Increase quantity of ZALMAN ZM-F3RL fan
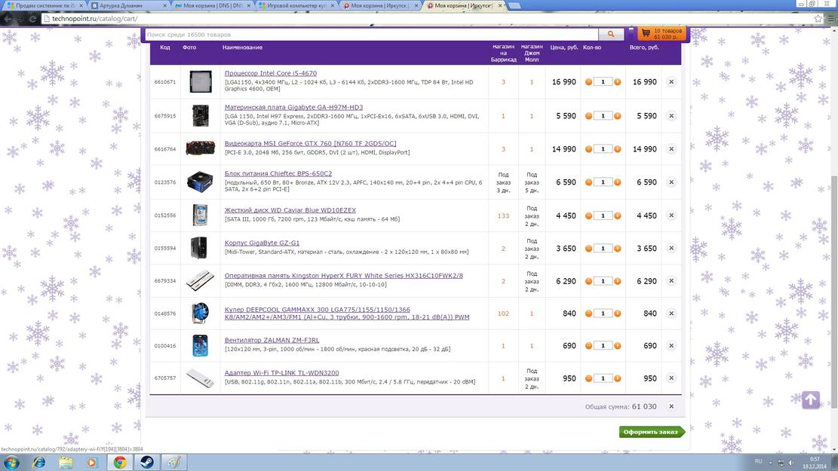The height and width of the screenshot is (471, 838). coord(617,345)
